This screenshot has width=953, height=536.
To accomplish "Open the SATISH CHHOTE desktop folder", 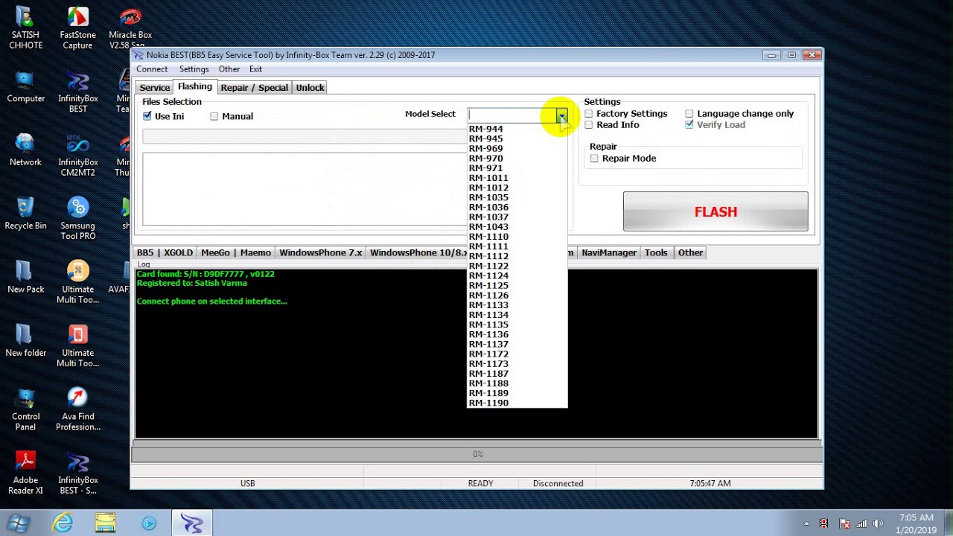I will point(25,28).
